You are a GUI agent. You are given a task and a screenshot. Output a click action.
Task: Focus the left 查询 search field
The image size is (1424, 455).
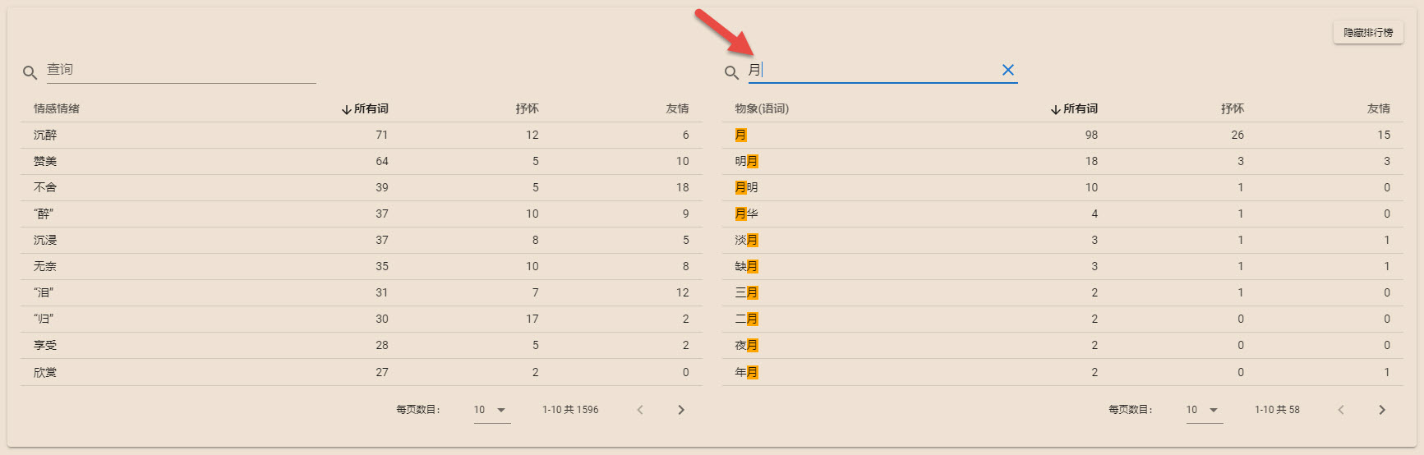pyautogui.click(x=181, y=70)
